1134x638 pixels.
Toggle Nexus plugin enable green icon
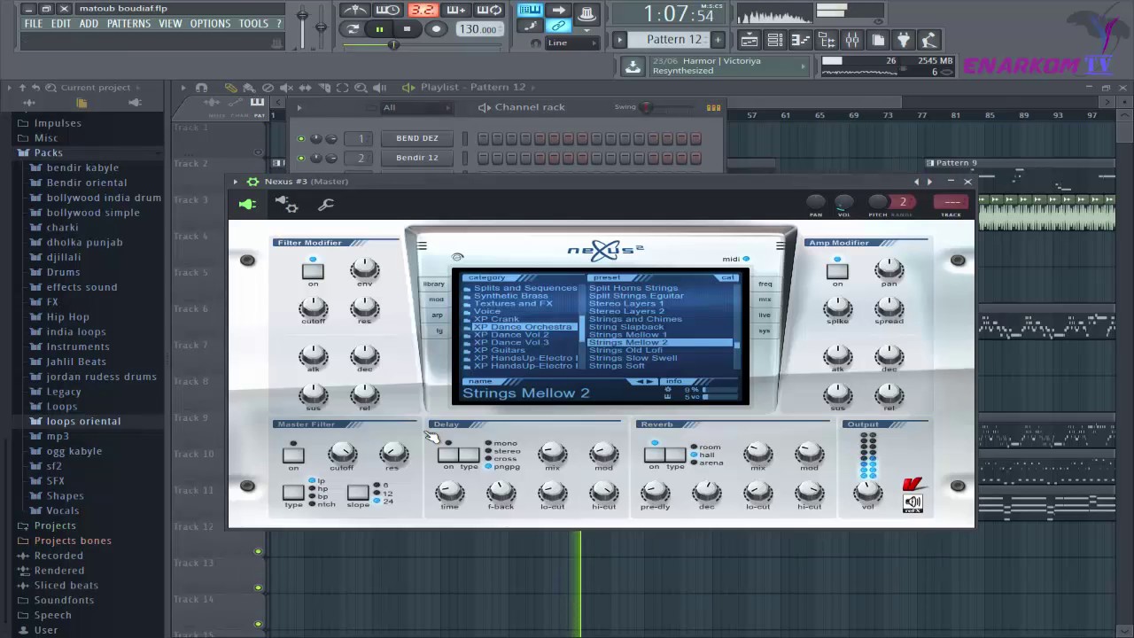coord(247,205)
